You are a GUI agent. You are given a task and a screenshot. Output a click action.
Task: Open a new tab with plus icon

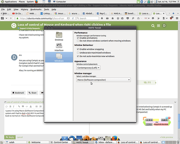173,14
